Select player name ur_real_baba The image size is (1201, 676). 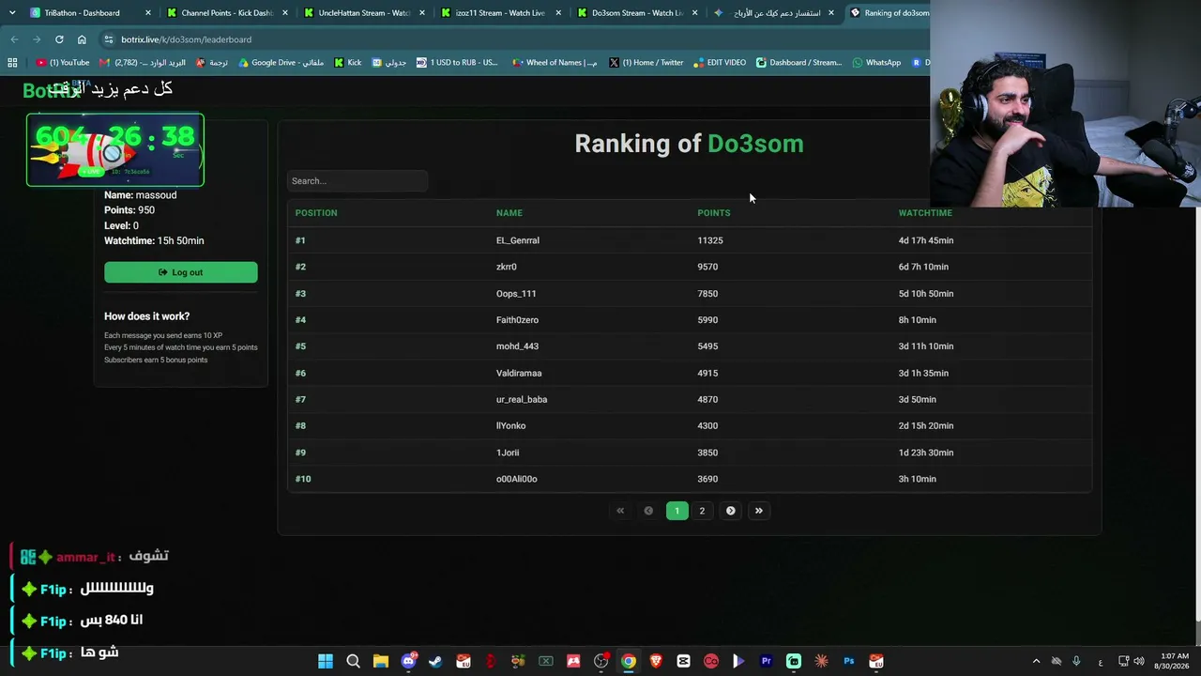point(522,399)
